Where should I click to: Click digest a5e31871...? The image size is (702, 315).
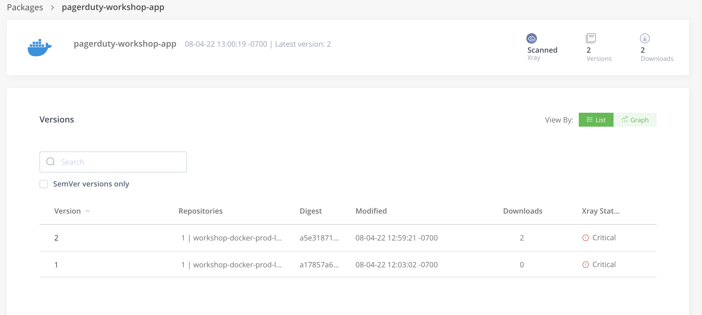point(319,238)
